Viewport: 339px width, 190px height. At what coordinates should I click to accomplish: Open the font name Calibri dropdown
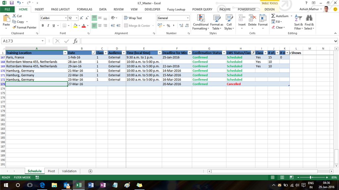(66, 18)
